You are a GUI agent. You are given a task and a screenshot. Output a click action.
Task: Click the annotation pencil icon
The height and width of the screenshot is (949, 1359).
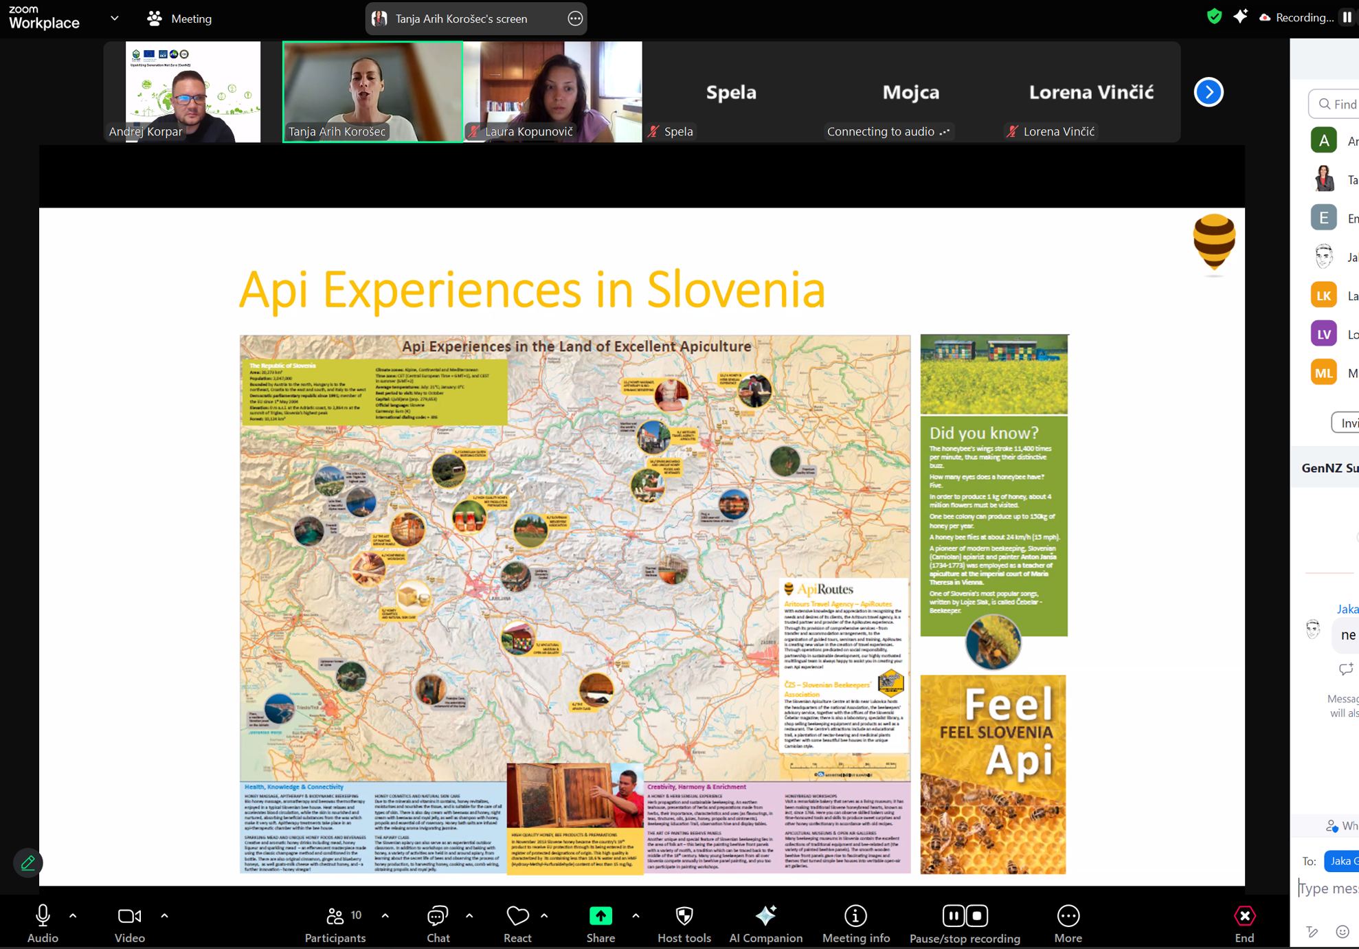[28, 862]
